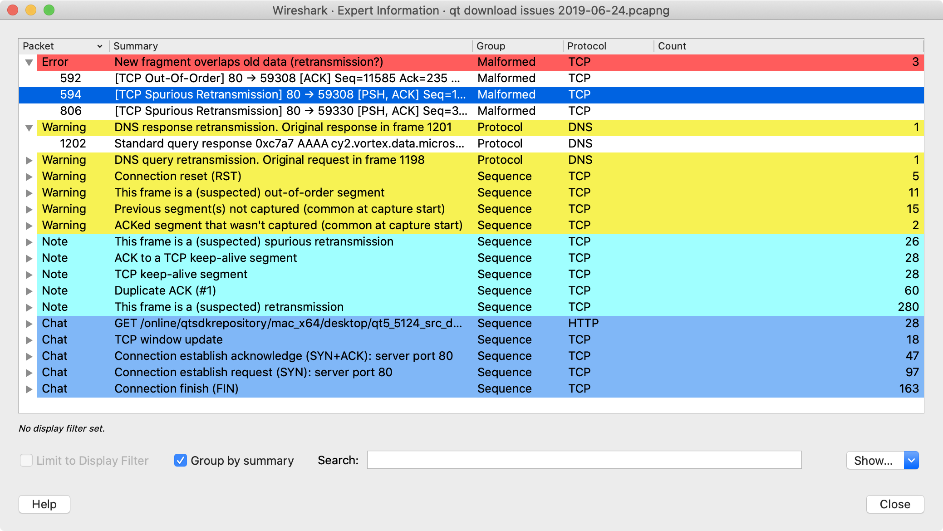
Task: Expand 'This frame is a (suspected) retransmission' note
Action: (x=29, y=307)
